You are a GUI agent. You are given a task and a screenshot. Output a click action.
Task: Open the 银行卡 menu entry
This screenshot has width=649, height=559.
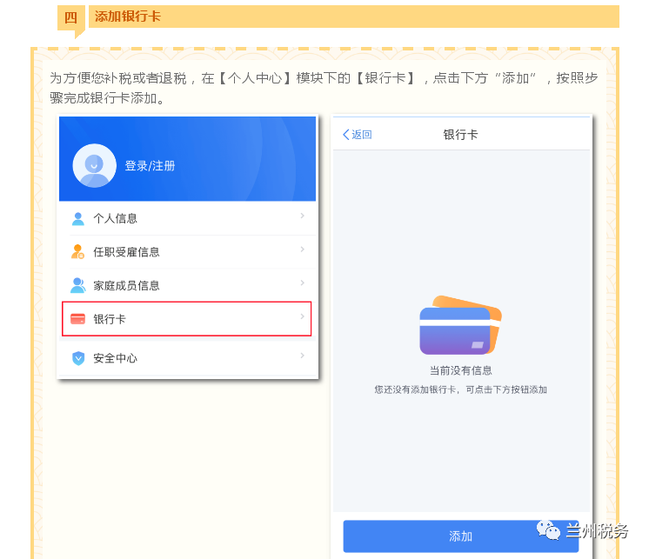[x=187, y=319]
